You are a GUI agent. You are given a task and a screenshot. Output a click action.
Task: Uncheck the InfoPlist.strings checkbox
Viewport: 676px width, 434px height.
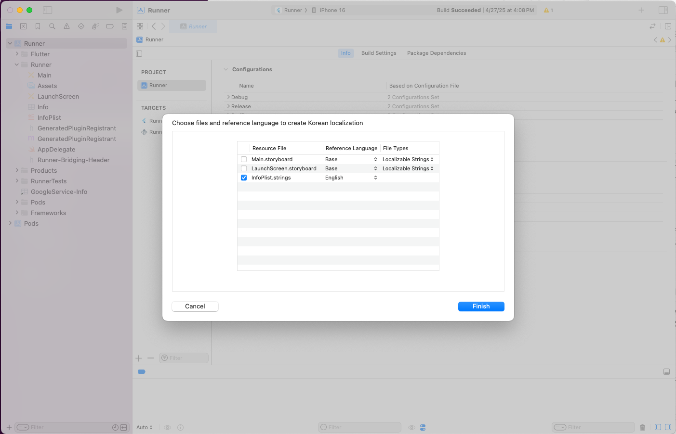coord(244,178)
